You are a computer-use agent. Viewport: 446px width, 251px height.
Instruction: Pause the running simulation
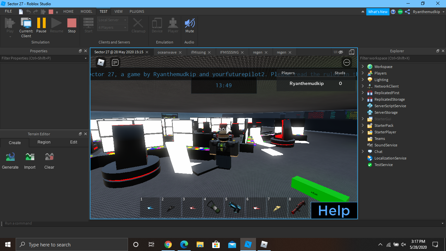pos(41,25)
